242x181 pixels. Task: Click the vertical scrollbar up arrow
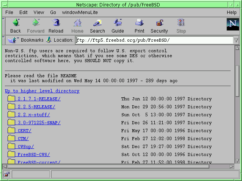click(237, 48)
